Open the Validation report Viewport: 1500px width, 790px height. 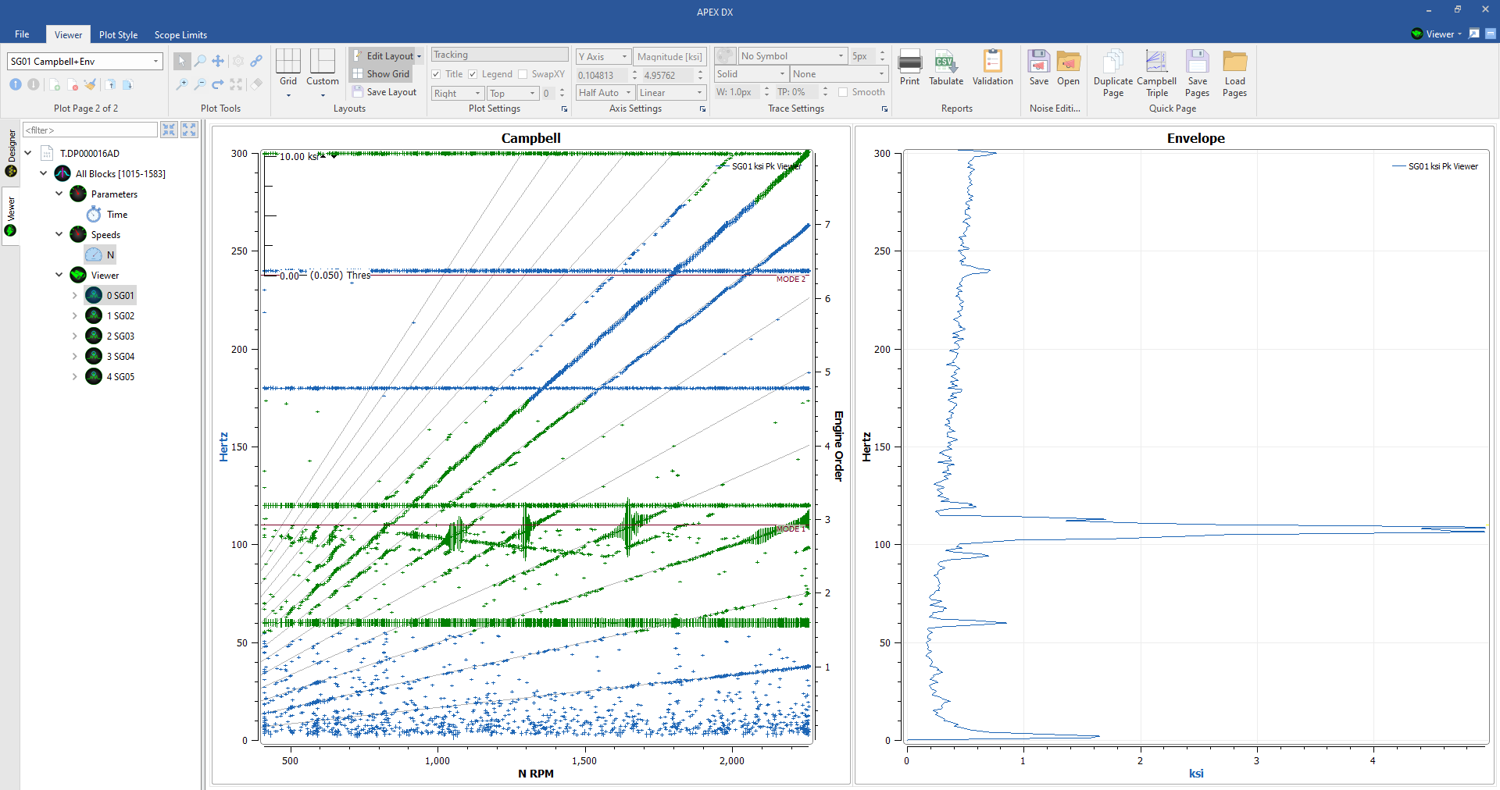pos(992,67)
